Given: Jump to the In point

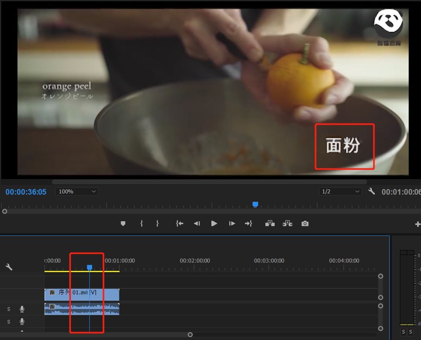Looking at the screenshot, I should pyautogui.click(x=180, y=224).
